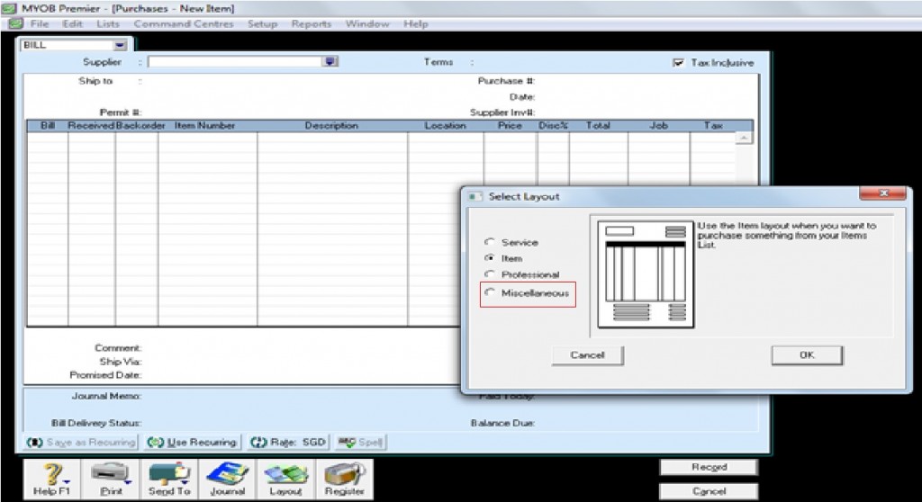
Task: Click the Bill column header
Action: (48, 125)
